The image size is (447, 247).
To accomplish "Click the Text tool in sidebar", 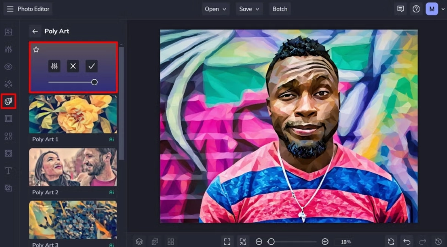I will pos(8,170).
